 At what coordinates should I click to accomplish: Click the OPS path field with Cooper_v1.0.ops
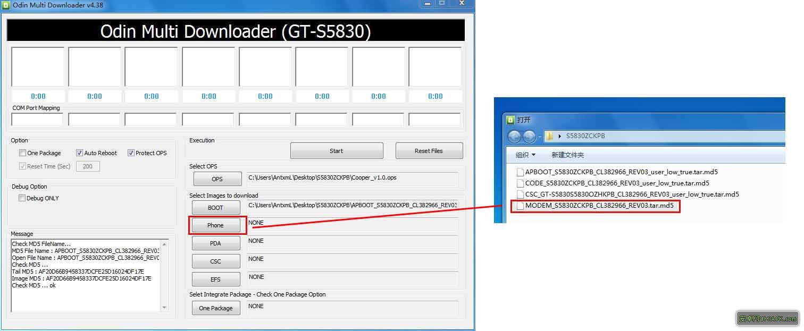[352, 179]
